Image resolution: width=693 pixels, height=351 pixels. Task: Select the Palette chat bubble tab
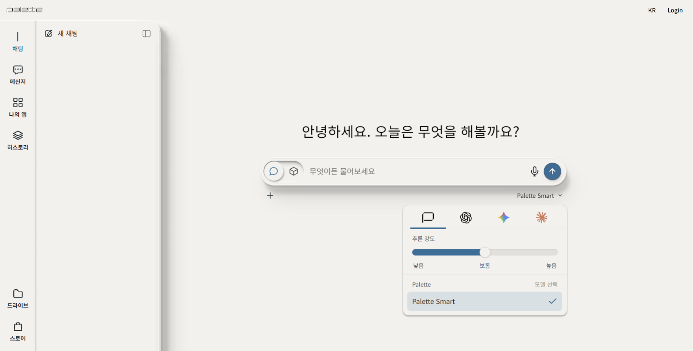tap(428, 218)
